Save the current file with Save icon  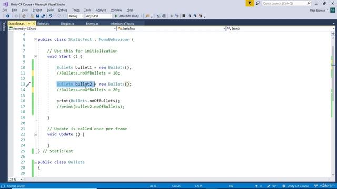coord(37,16)
